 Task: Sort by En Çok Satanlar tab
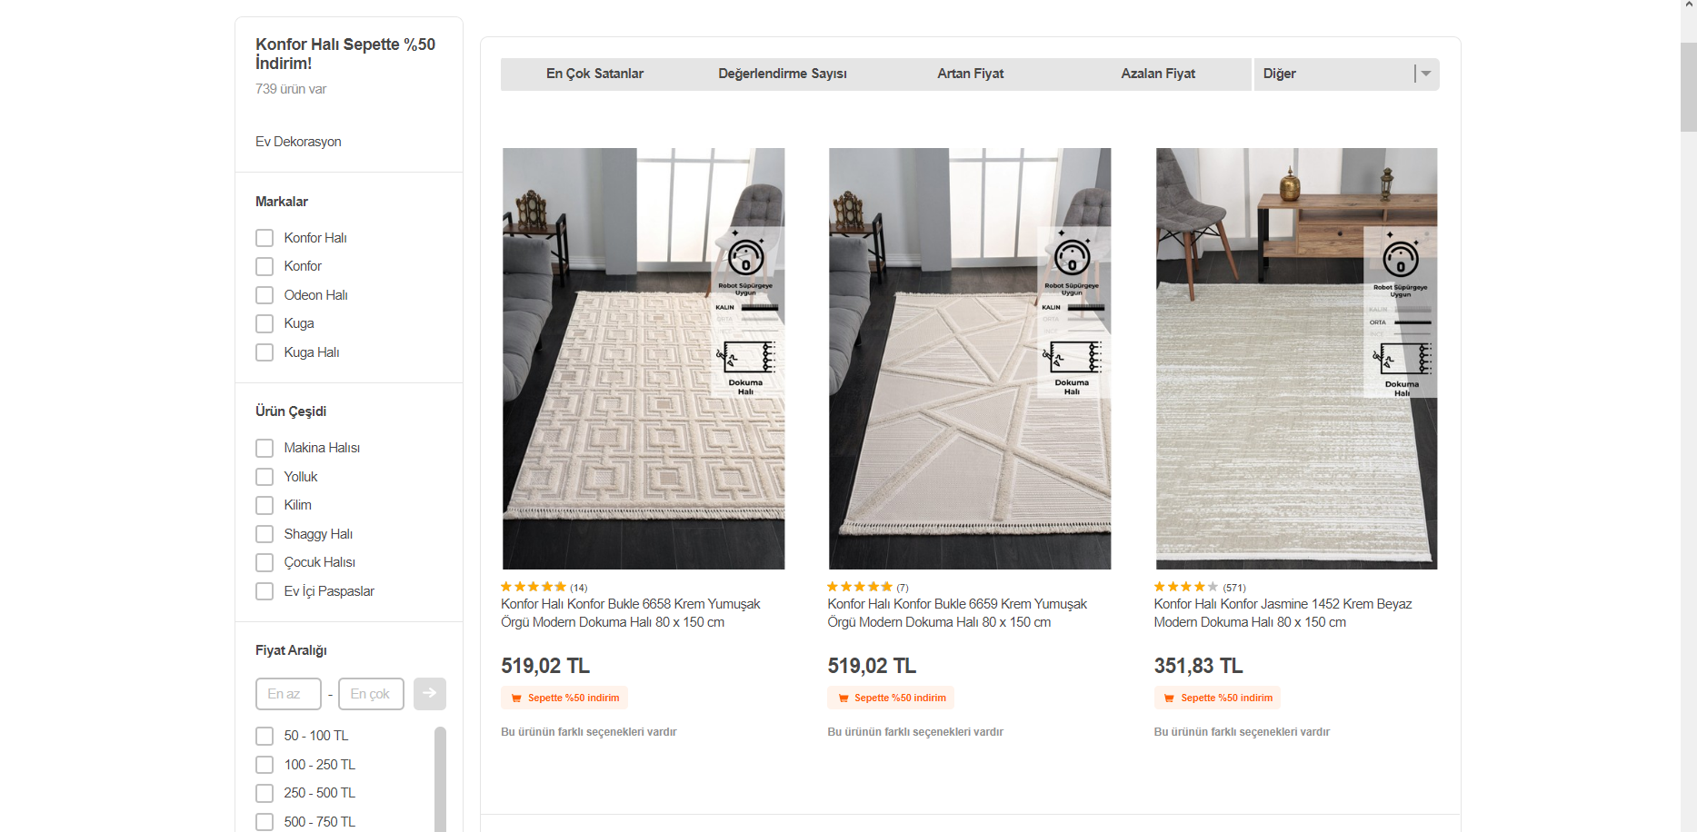coord(594,74)
